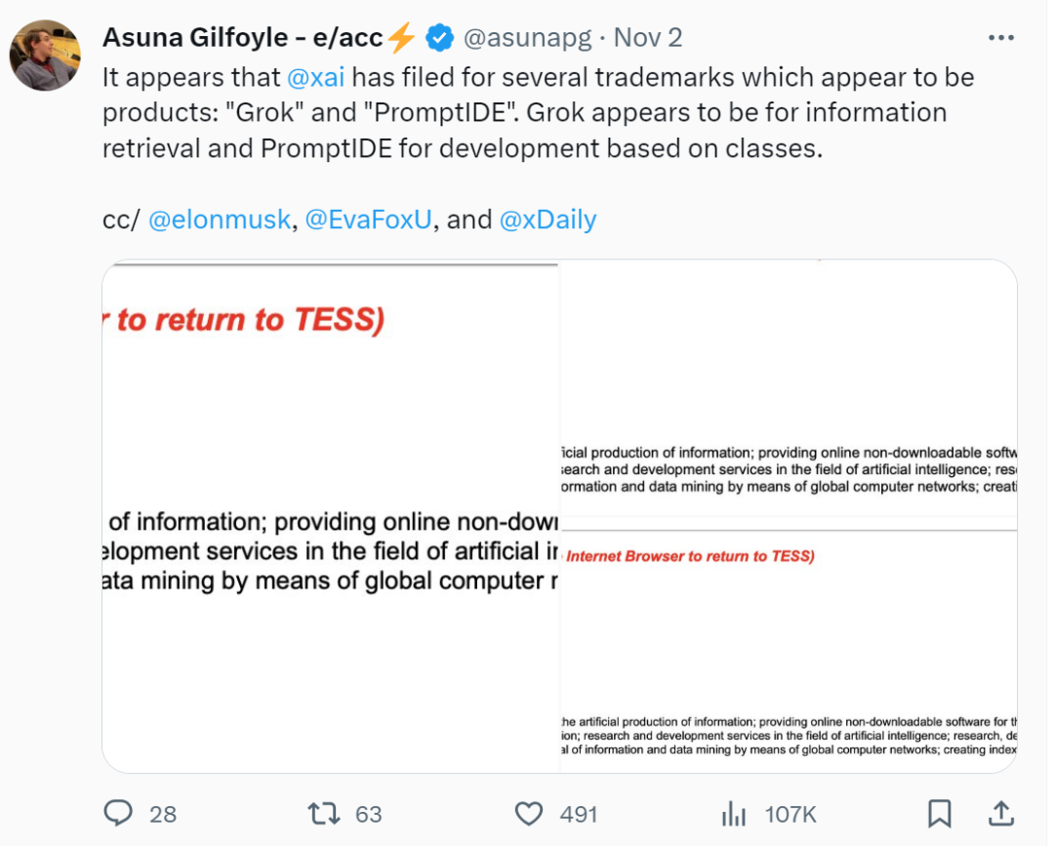Open the @elonmusk mention link

coord(220,220)
